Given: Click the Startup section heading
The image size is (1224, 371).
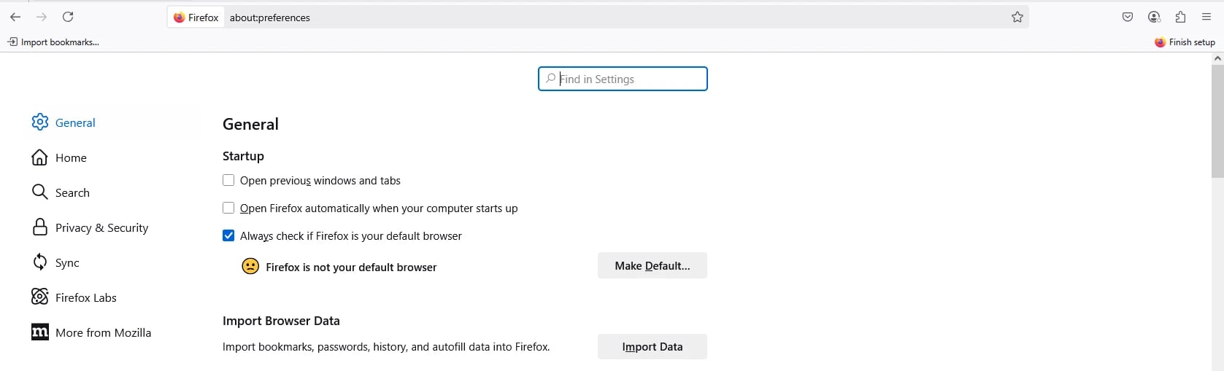Looking at the screenshot, I should point(243,156).
